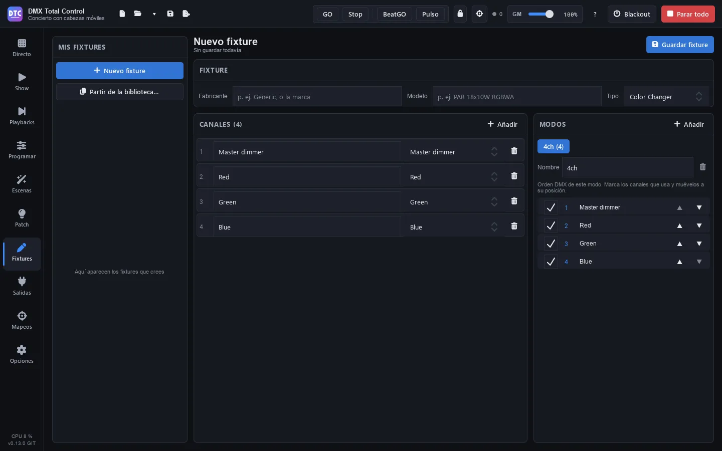Choose Partir de la biblioteca
The height and width of the screenshot is (451, 722).
point(120,92)
